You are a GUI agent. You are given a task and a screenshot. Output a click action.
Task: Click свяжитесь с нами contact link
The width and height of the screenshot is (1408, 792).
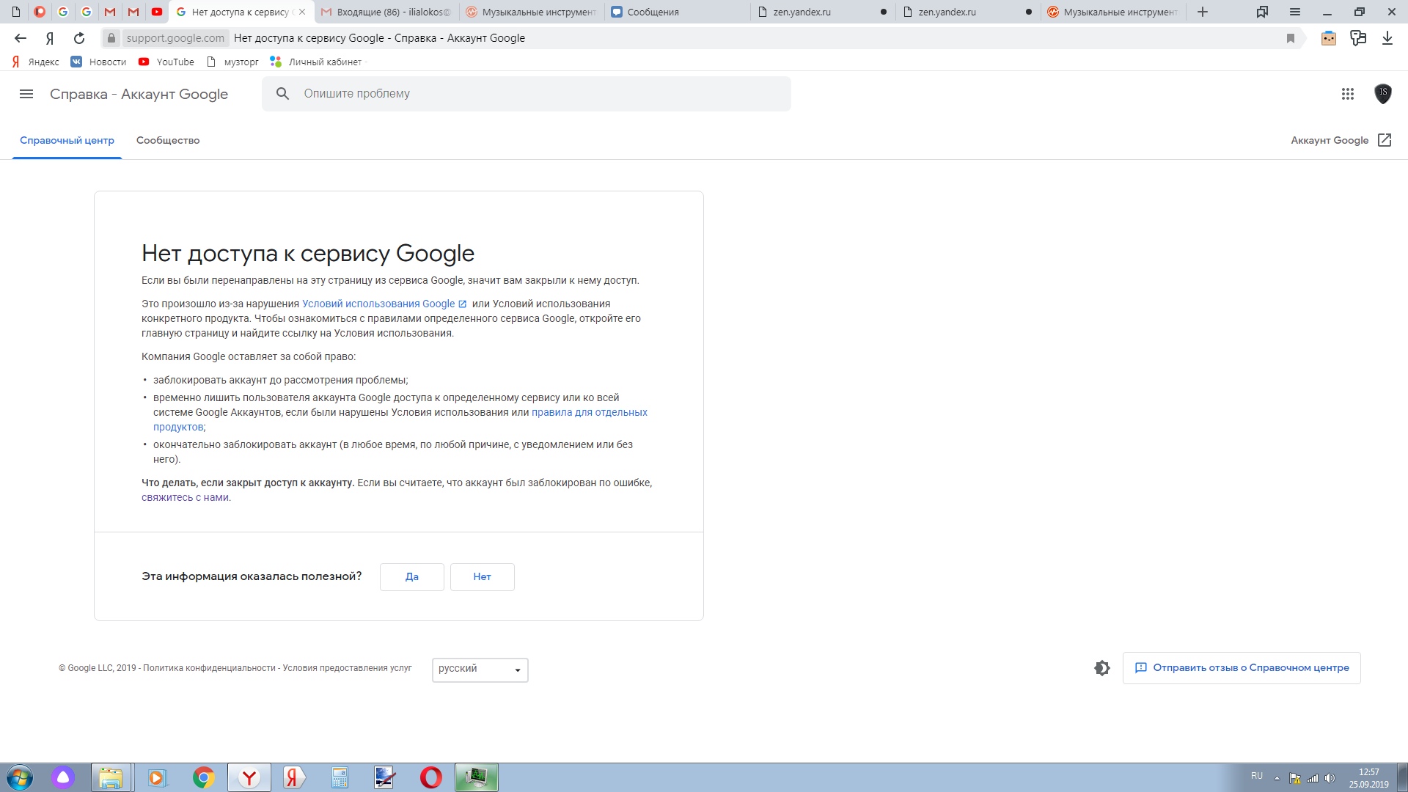click(x=183, y=497)
